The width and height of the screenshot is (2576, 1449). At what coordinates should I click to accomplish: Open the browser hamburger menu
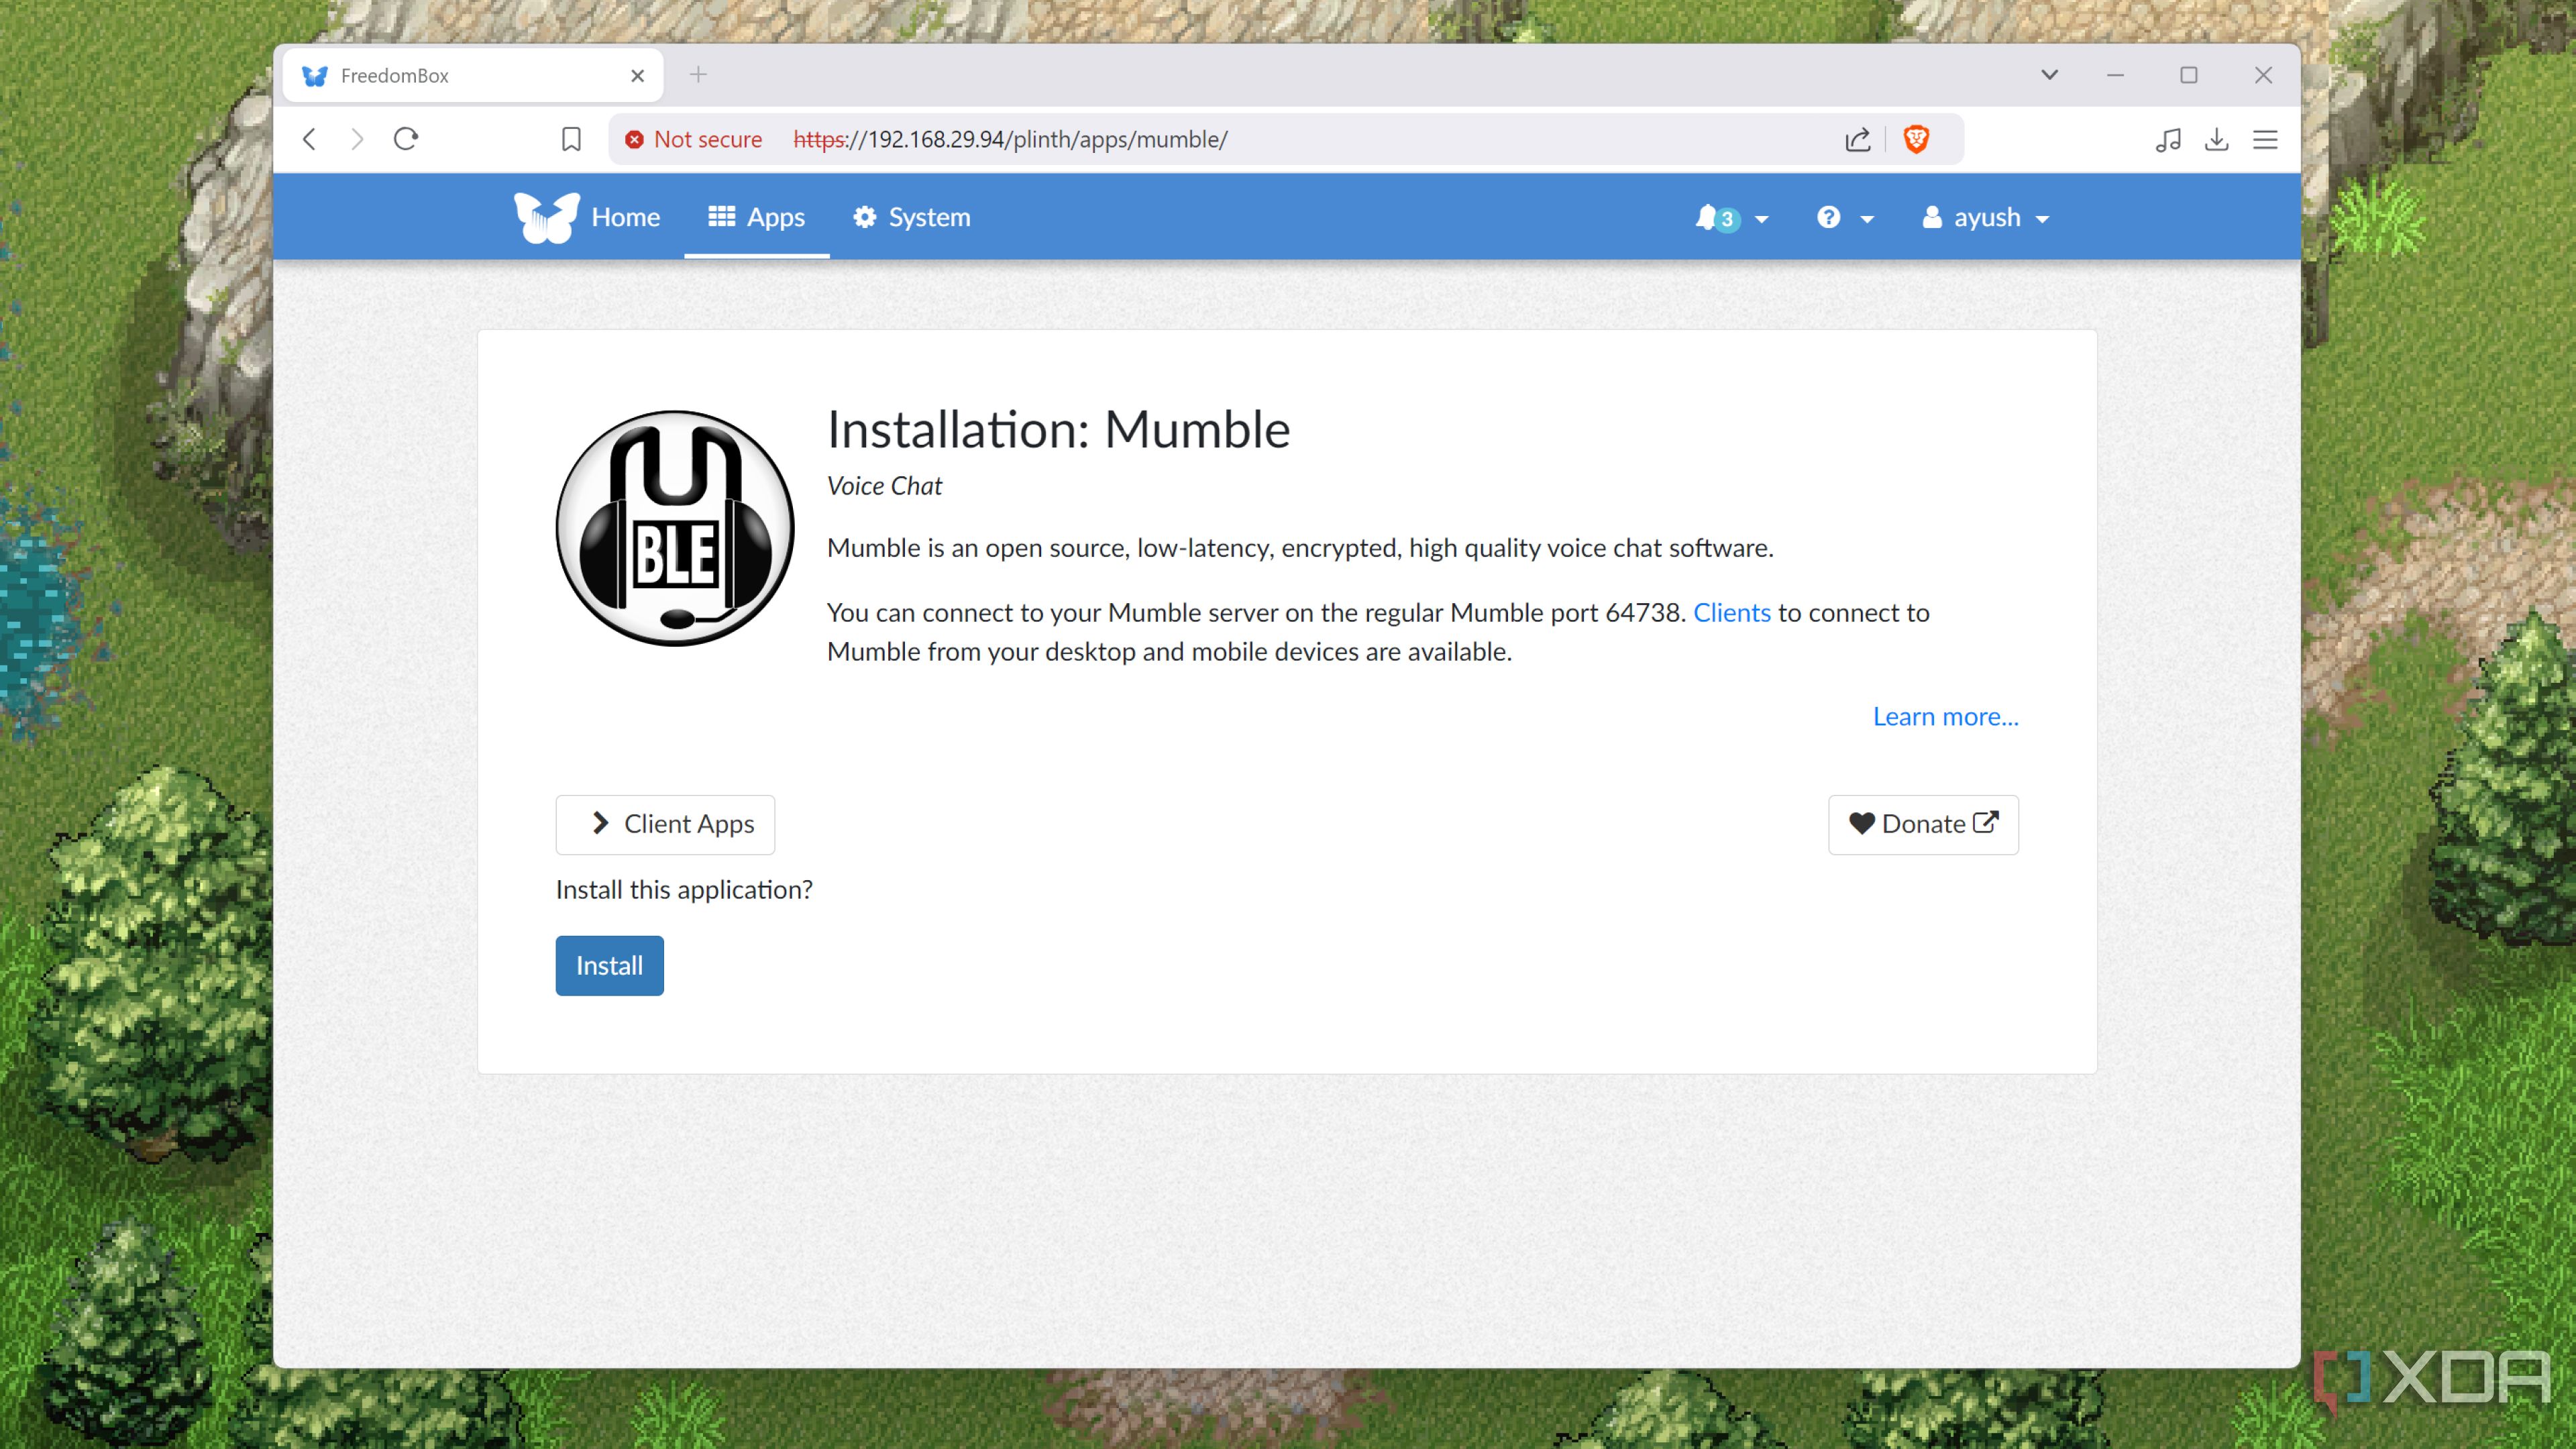2265,139
